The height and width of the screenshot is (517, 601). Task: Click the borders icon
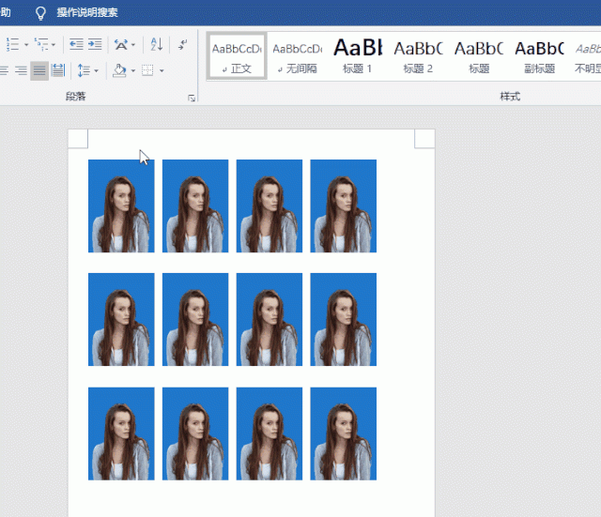147,70
